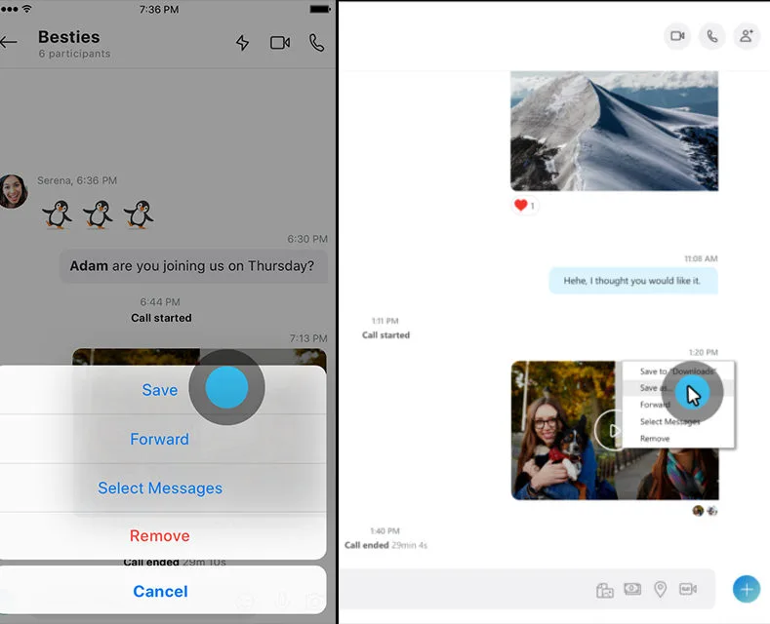Tap the "6 participants" subtitle
770x624 pixels.
[x=74, y=54]
